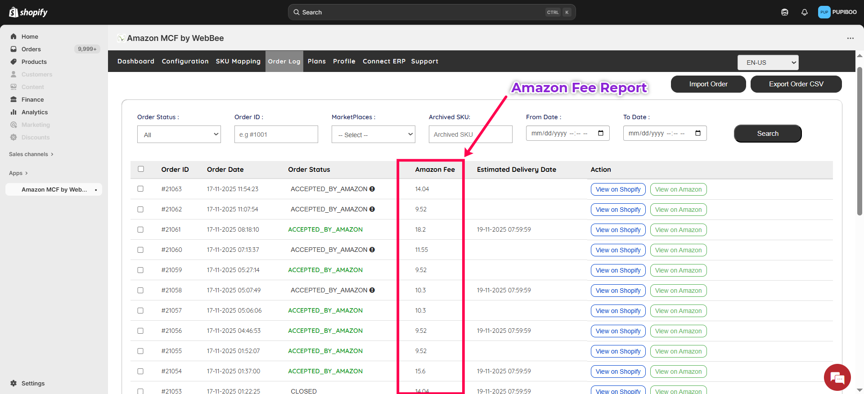Click the Settings gear in sidebar
Image resolution: width=864 pixels, height=394 pixels.
(x=14, y=383)
